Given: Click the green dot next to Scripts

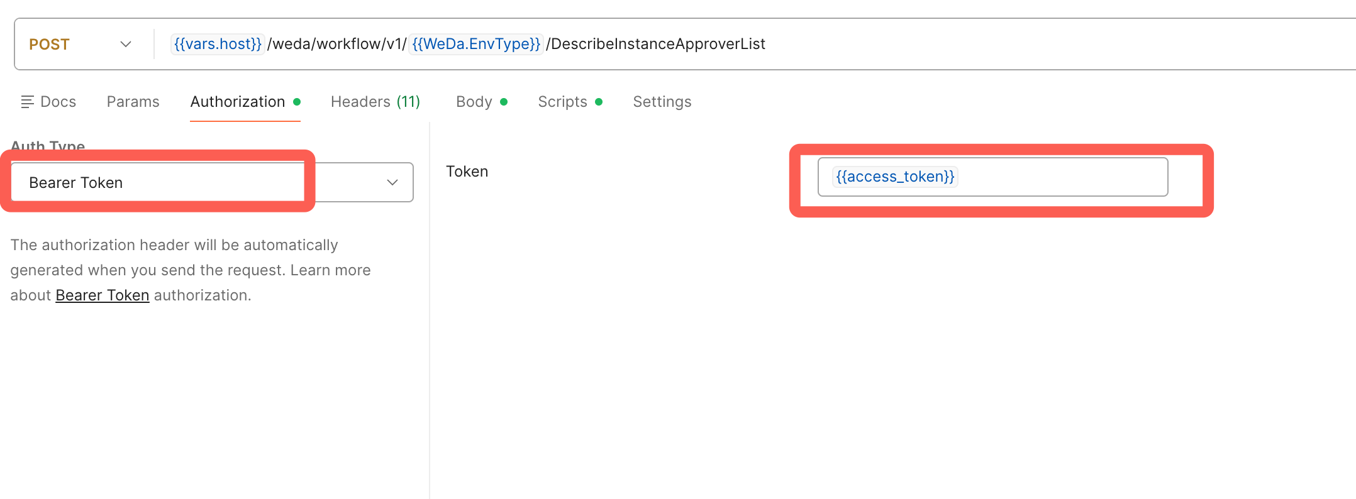Looking at the screenshot, I should click(599, 102).
